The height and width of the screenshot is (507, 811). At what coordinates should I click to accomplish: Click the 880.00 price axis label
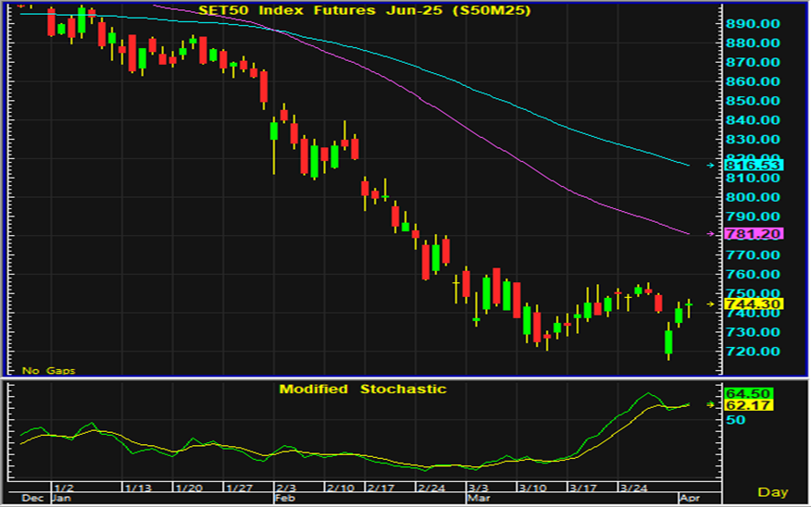[x=753, y=43]
